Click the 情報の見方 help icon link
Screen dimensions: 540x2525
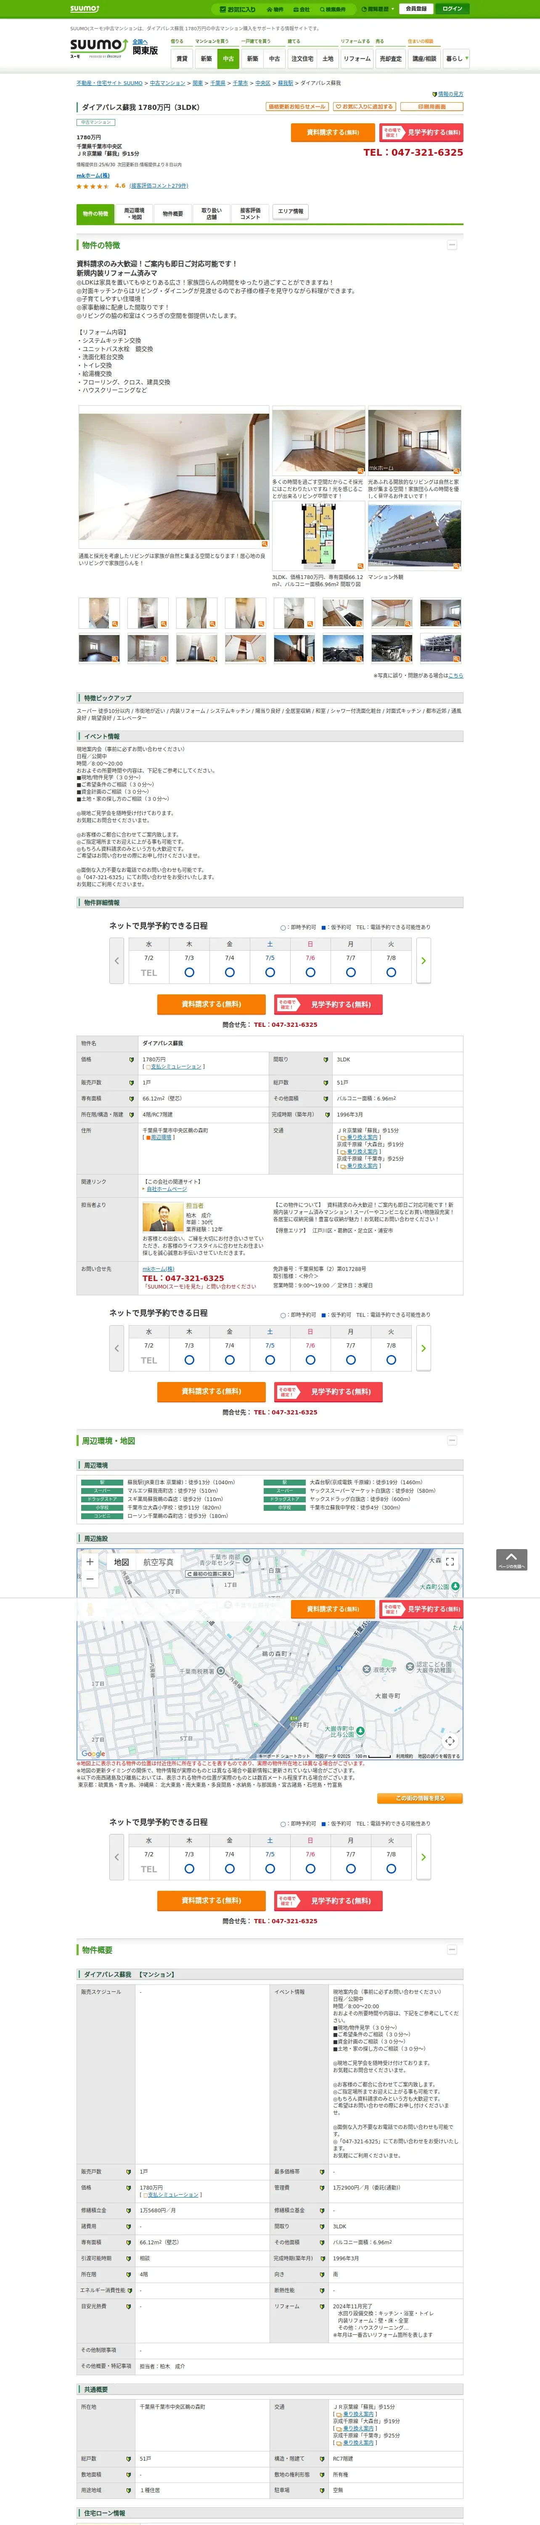coord(448,94)
